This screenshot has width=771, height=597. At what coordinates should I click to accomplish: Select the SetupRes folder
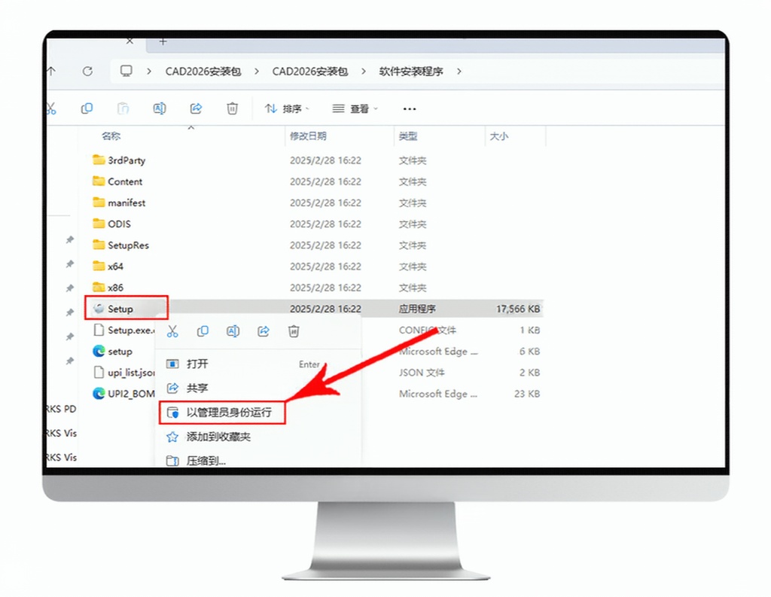tap(120, 245)
